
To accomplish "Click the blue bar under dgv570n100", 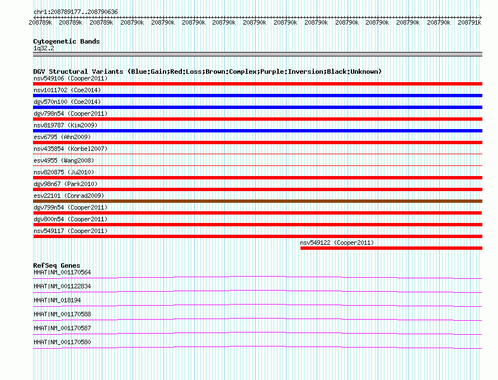I will (257, 107).
